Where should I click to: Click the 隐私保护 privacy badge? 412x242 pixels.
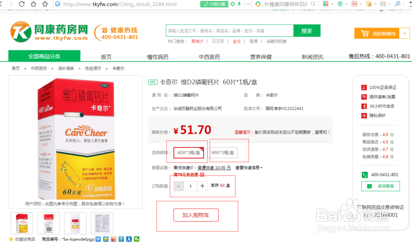tap(373, 115)
